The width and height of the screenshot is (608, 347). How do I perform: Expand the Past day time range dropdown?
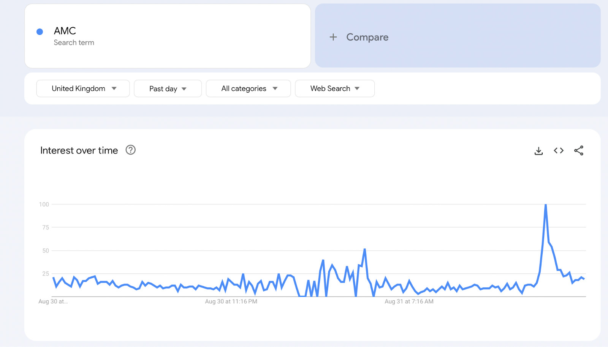coord(168,89)
